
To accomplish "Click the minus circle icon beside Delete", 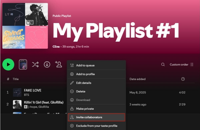I will point(72,91).
